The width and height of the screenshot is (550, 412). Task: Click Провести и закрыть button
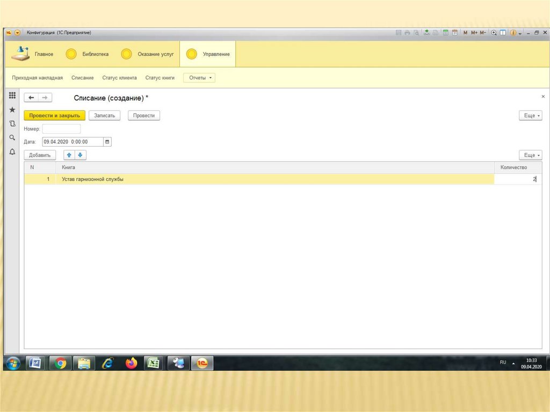pos(54,115)
